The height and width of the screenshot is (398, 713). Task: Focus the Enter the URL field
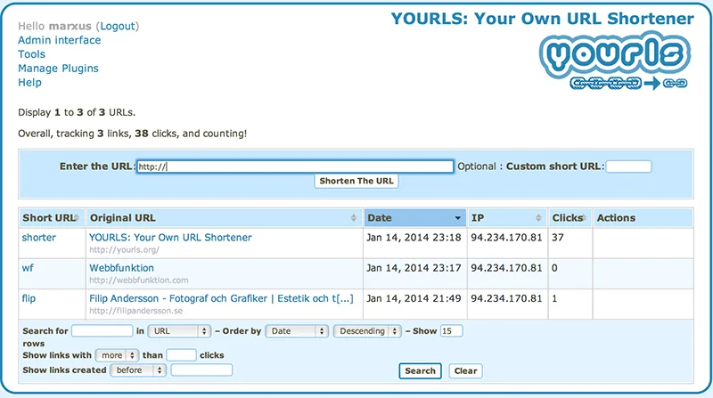tap(295, 167)
